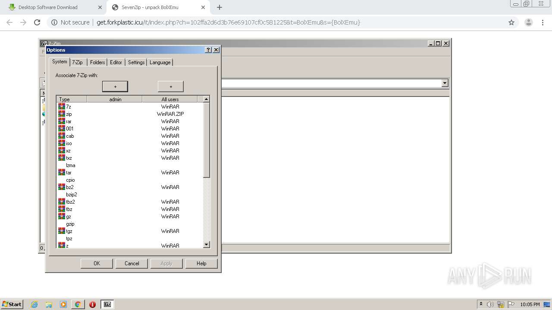Select the xz file type icon
Viewport: 552px width, 310px height.
click(x=62, y=150)
